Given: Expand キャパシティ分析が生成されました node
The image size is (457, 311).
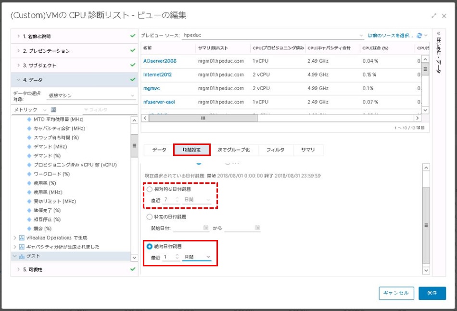Looking at the screenshot, I should pyautogui.click(x=14, y=247).
